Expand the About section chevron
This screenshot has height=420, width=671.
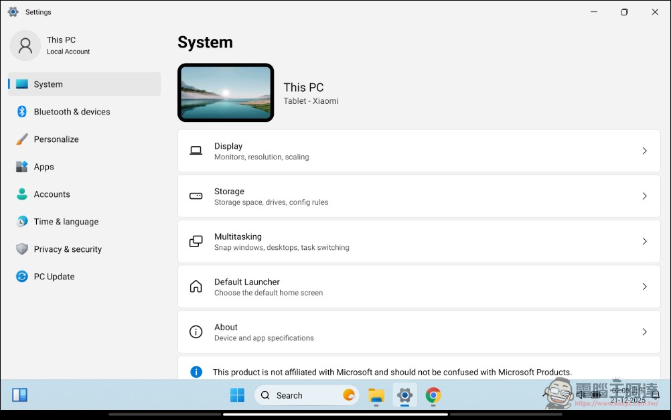(x=644, y=332)
